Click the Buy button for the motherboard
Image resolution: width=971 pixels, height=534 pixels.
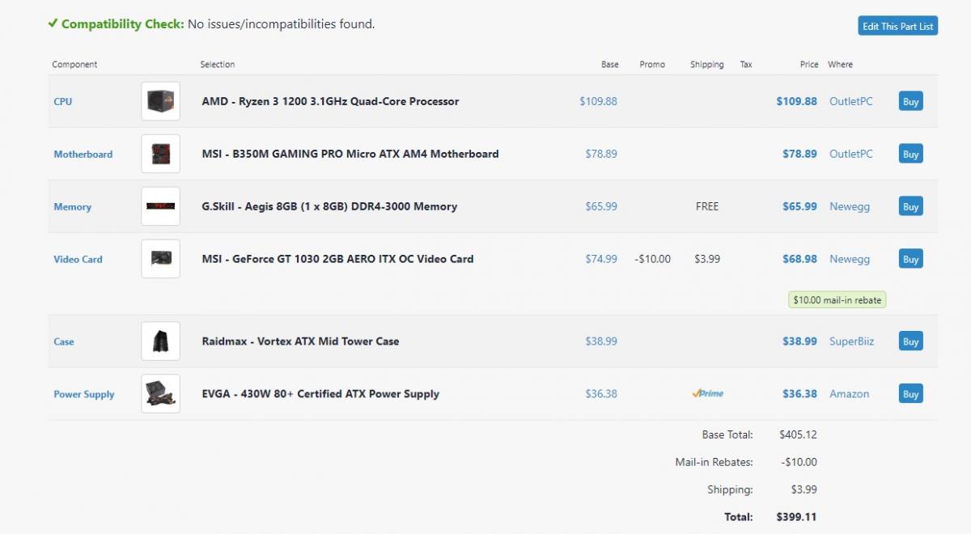(x=910, y=155)
